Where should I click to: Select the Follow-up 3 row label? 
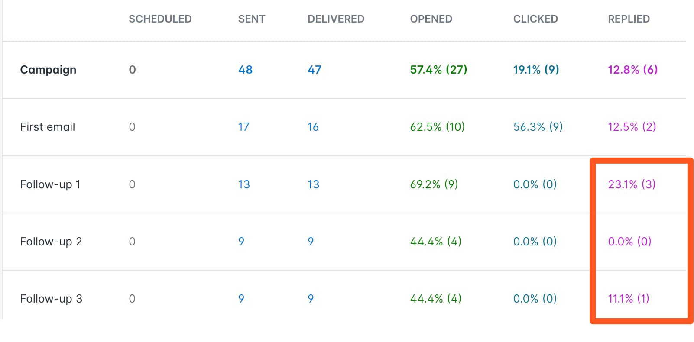[x=51, y=299]
